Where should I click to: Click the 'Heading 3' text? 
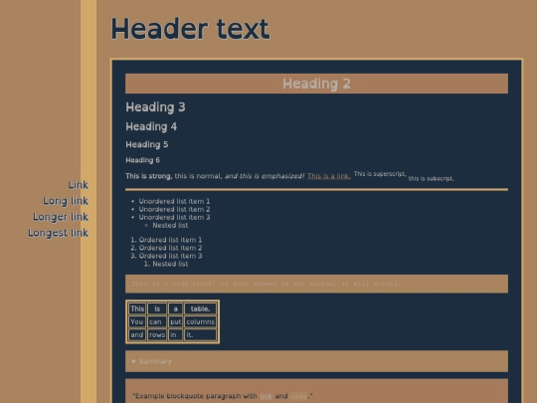click(x=155, y=107)
